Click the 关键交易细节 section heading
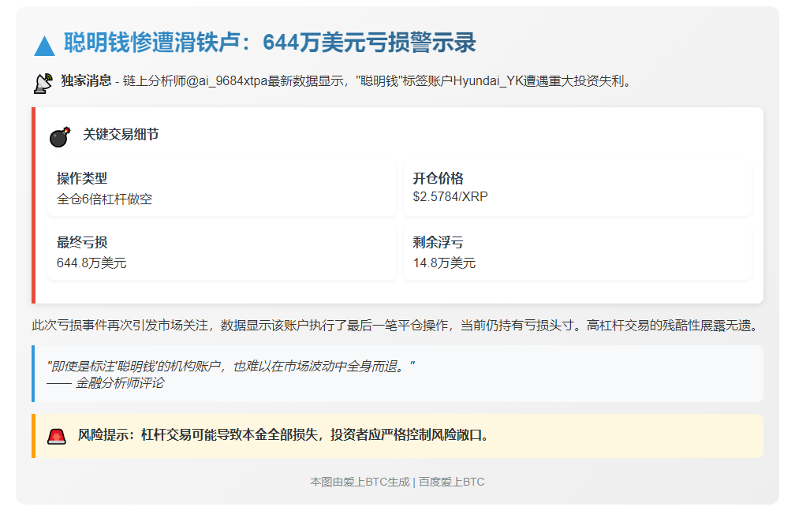The image size is (795, 529). coord(121,135)
